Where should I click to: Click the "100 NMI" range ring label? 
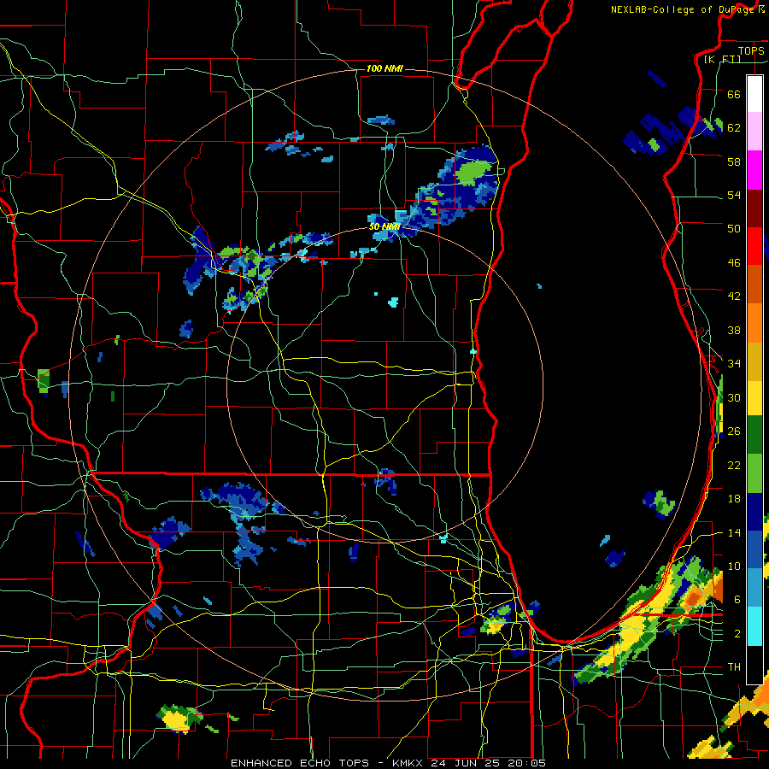tap(384, 68)
